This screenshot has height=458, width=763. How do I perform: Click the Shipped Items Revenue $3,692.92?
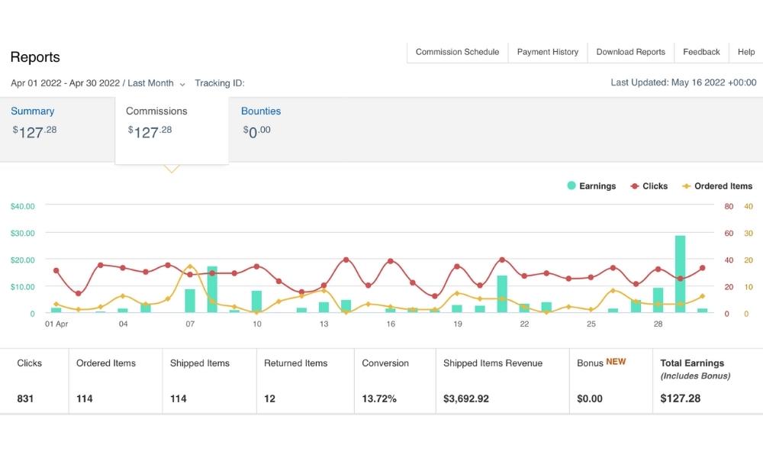coord(466,398)
